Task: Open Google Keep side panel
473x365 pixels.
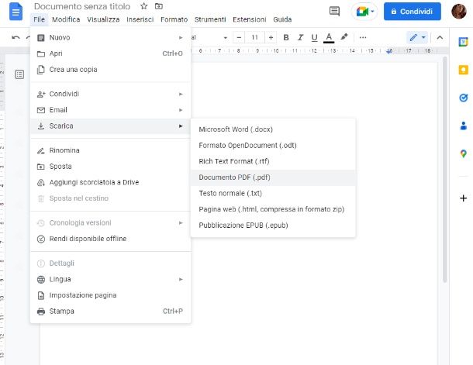Action: 464,70
